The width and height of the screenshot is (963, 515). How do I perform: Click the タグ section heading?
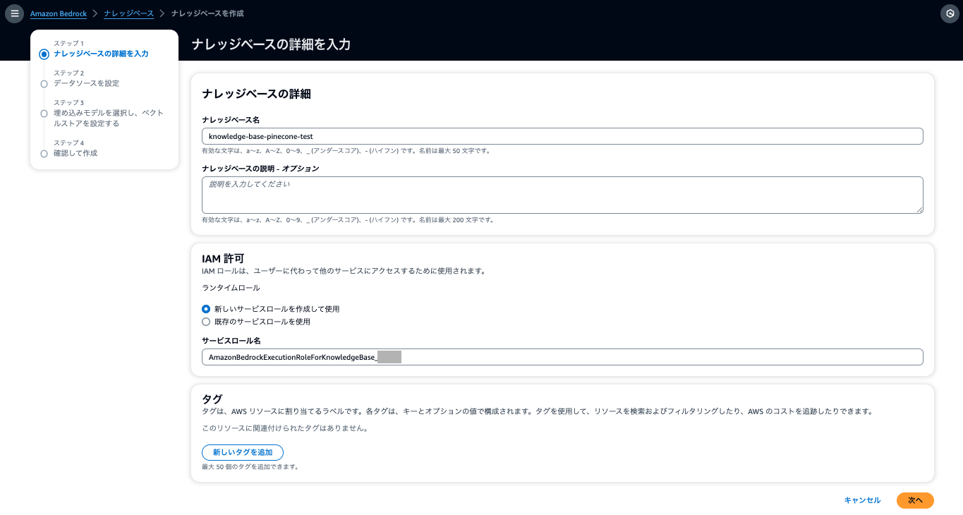tap(212, 399)
